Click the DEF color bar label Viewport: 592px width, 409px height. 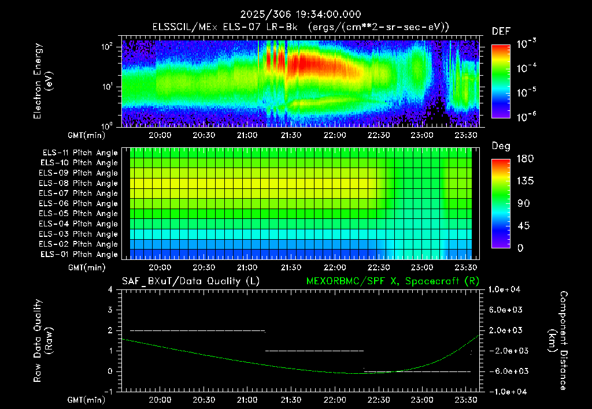[x=501, y=32]
